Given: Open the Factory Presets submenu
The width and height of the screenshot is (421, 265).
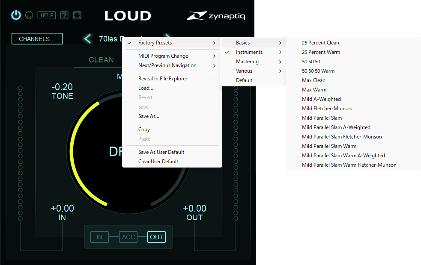Looking at the screenshot, I should click(x=172, y=43).
